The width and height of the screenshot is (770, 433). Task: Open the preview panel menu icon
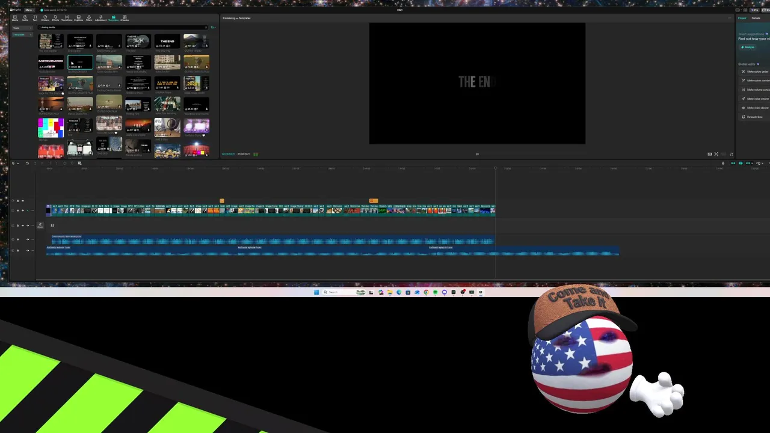pyautogui.click(x=729, y=18)
